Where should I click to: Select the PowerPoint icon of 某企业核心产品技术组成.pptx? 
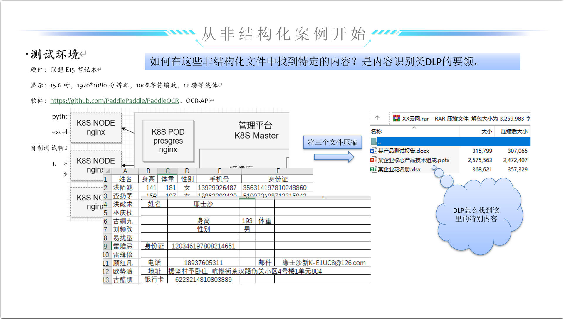coord(373,160)
